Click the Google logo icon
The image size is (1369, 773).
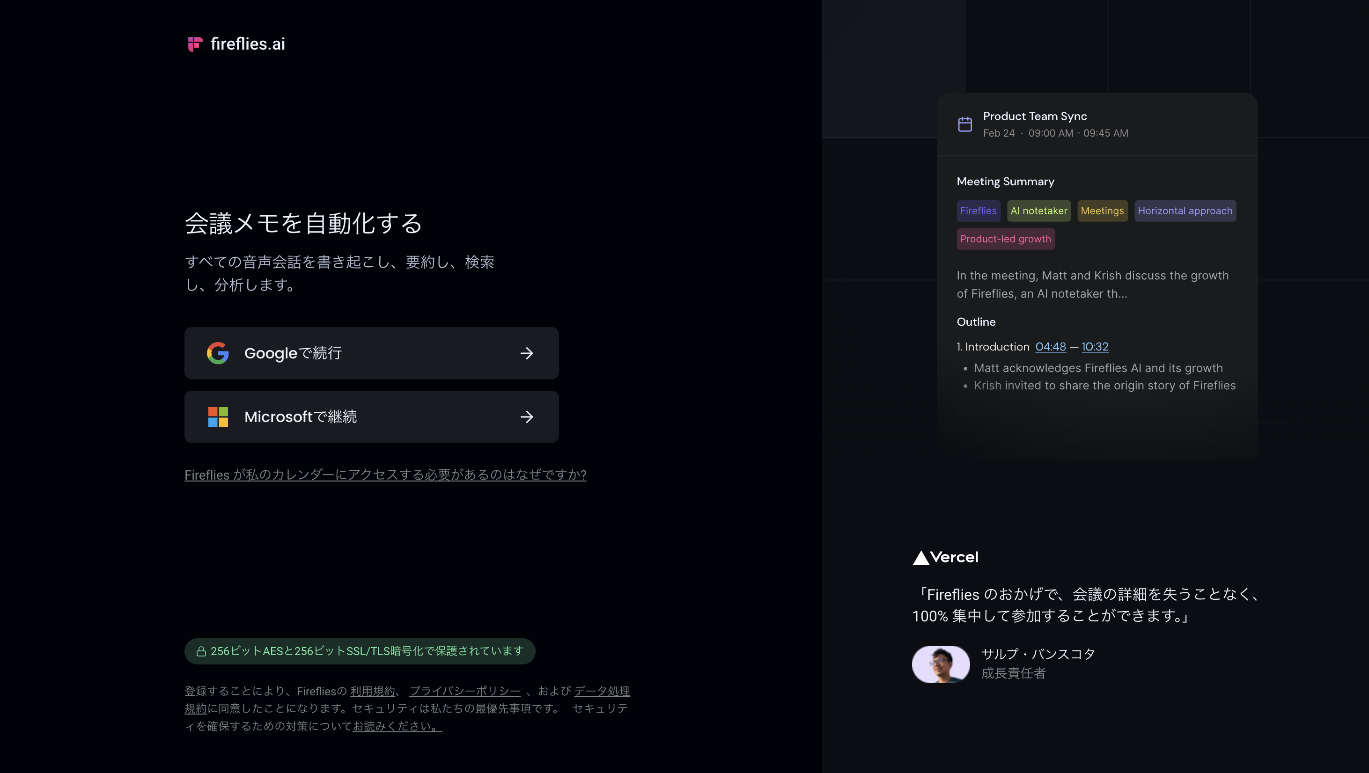pyautogui.click(x=217, y=353)
